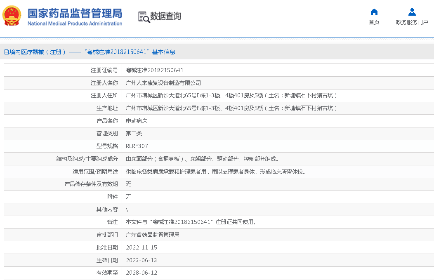Open the 政务服务门户 person icon
The width and height of the screenshot is (434, 280).
(412, 12)
